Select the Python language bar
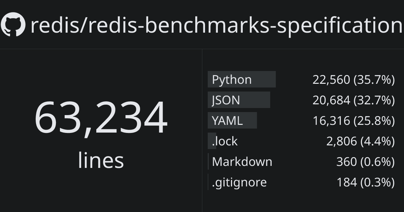The width and height of the screenshot is (404, 212). point(242,79)
